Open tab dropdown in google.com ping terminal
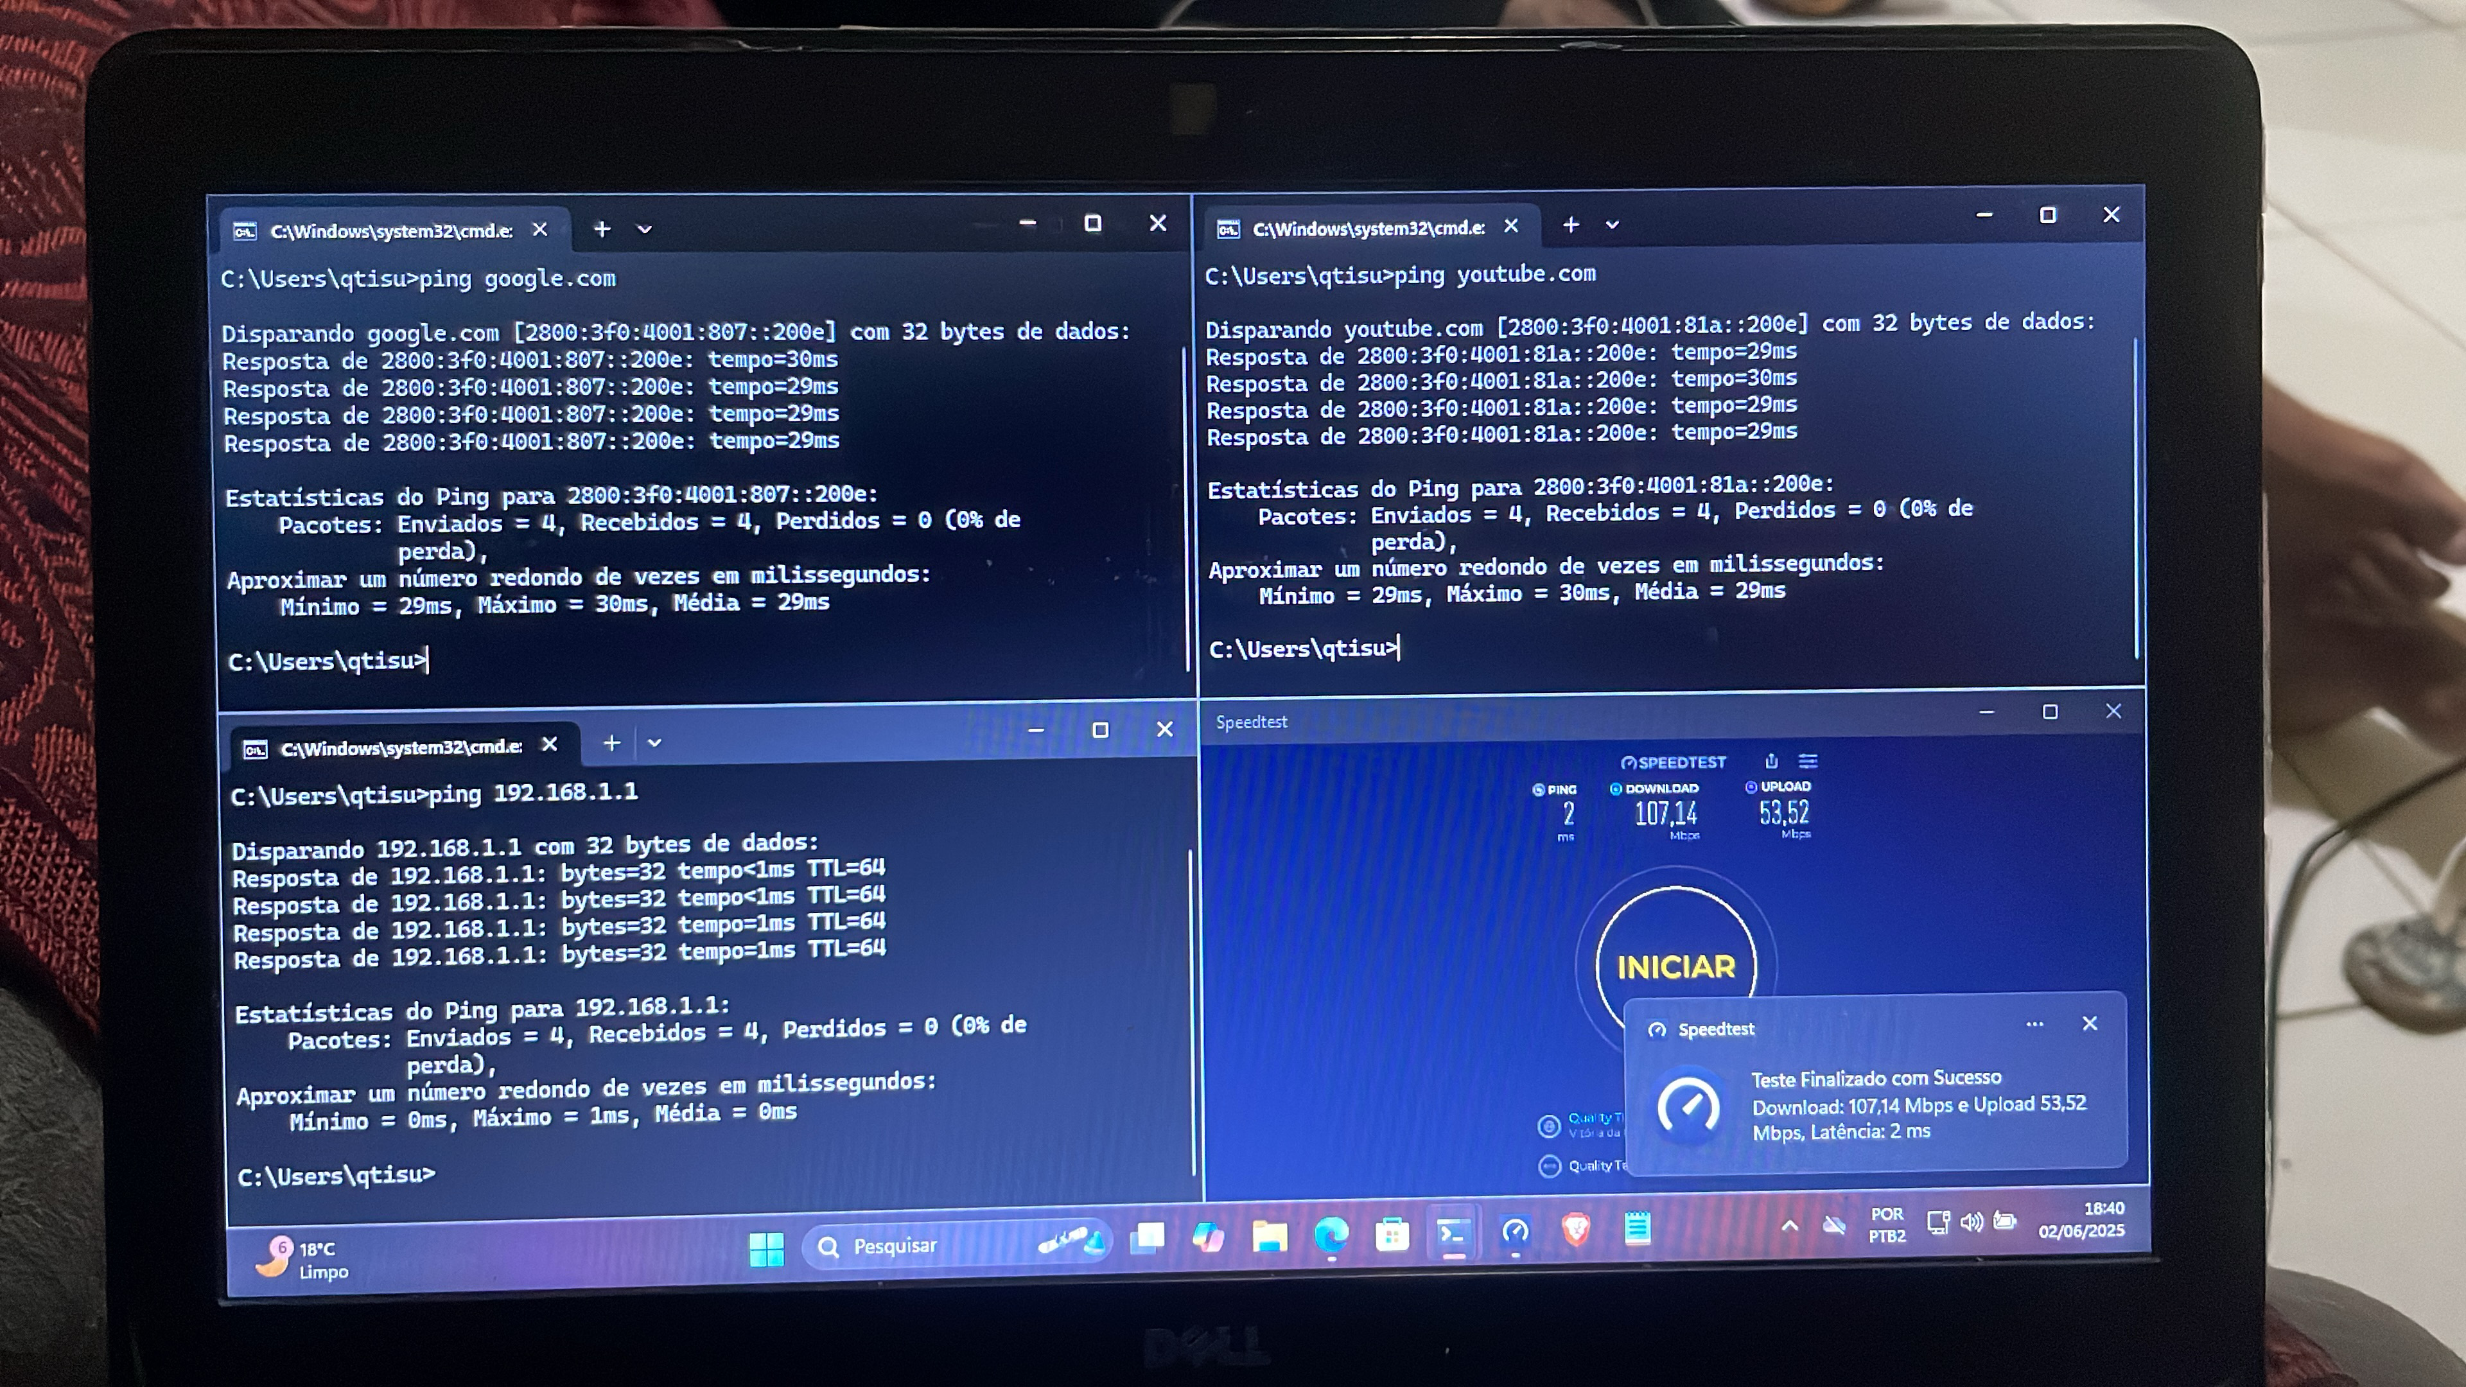The width and height of the screenshot is (2466, 1387). 644,230
